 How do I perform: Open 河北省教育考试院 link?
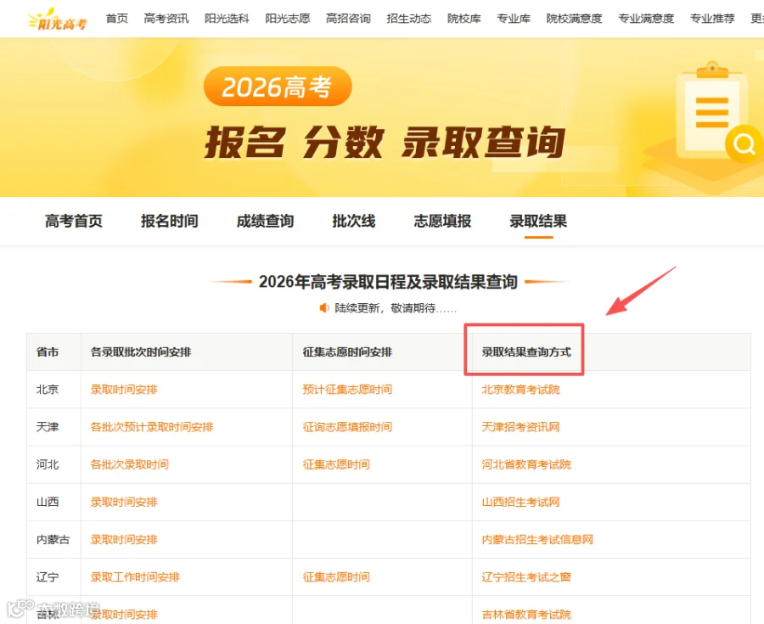[526, 464]
